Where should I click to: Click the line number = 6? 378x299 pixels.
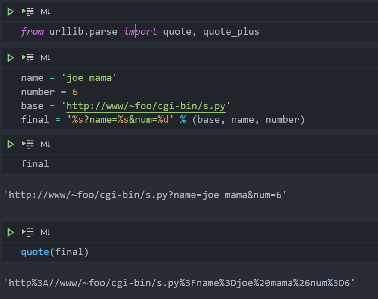[x=49, y=92]
